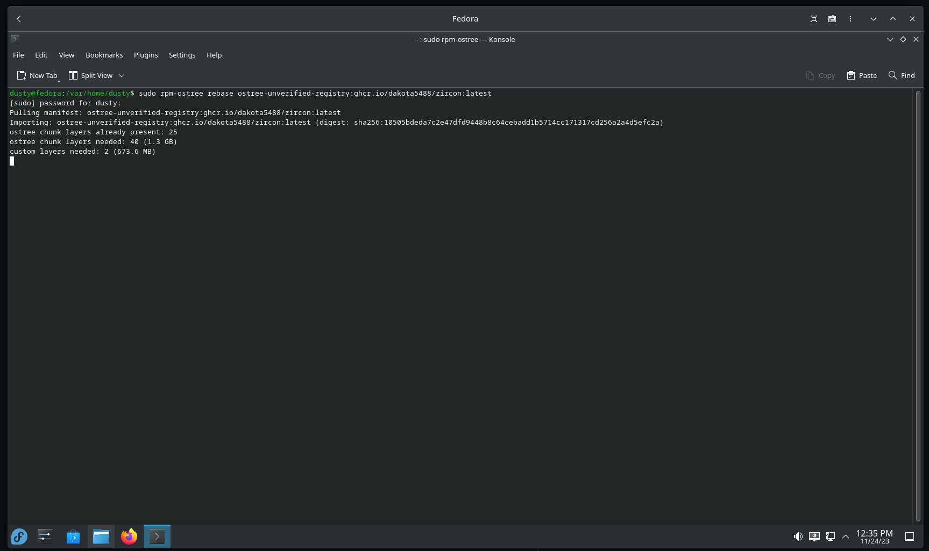Open the Fedora application launcher

click(x=19, y=536)
